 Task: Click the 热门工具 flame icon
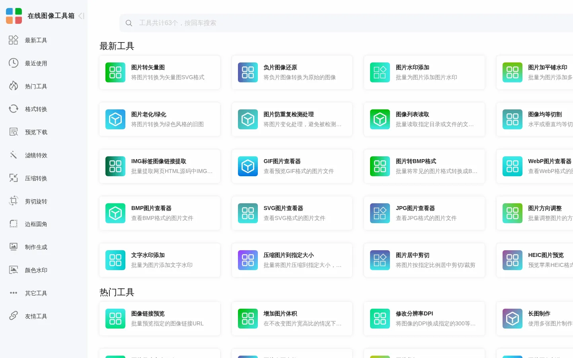pyautogui.click(x=14, y=86)
